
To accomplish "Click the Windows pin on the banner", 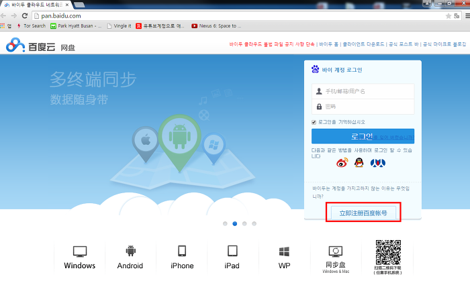I will [x=214, y=149].
